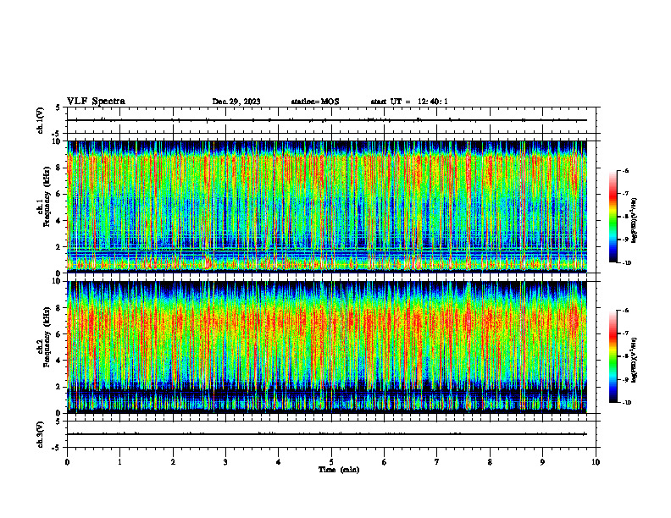
Task: Click time axis tick label "9"
Action: pos(542,462)
